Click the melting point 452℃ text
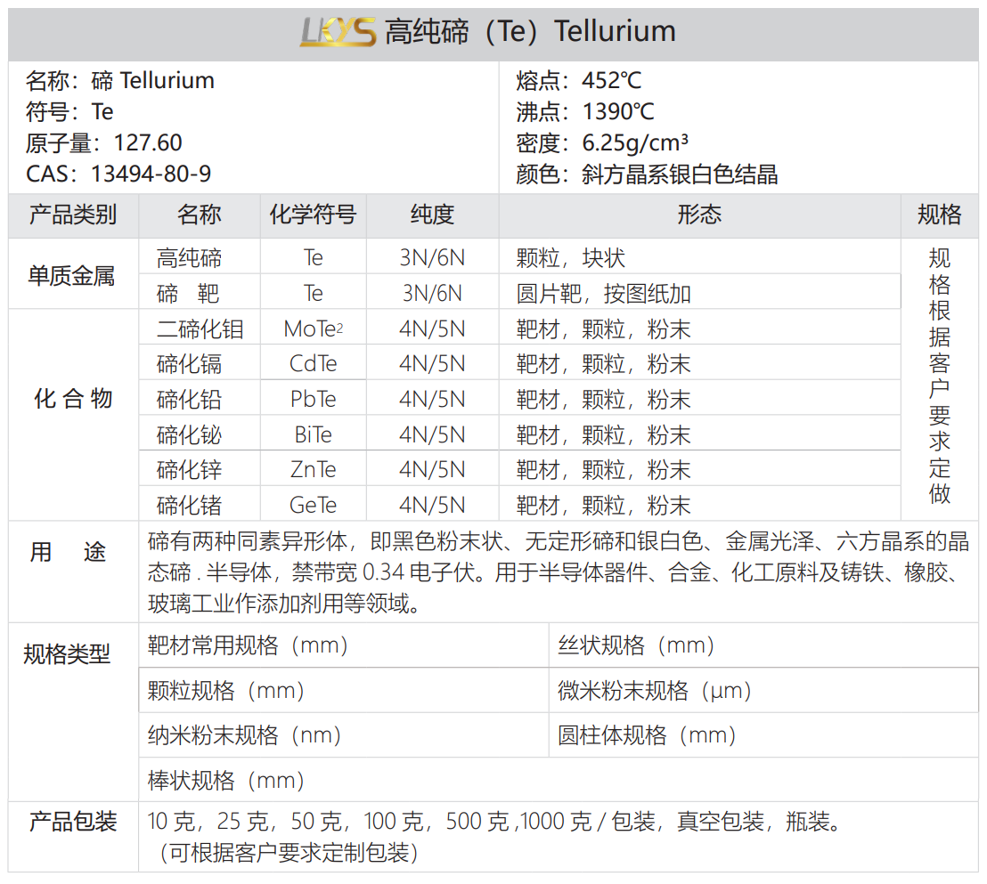Image resolution: width=987 pixels, height=884 pixels. 578,80
